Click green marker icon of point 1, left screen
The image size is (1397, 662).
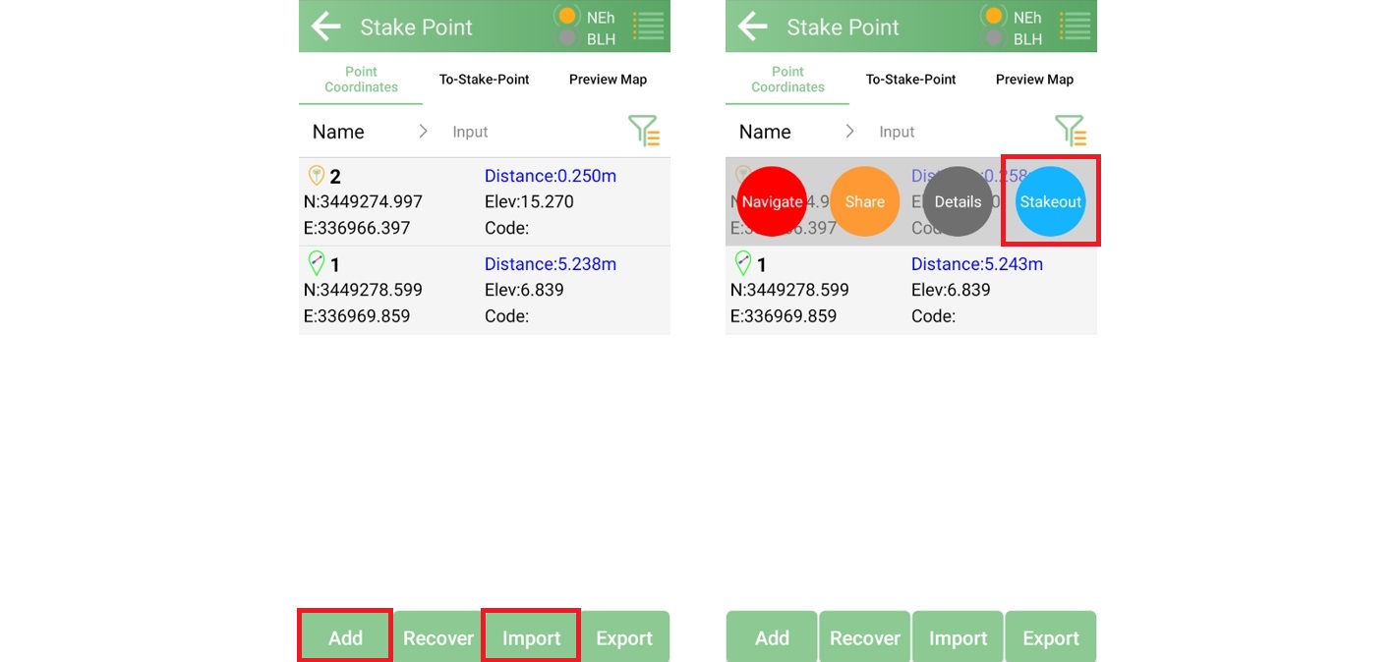pos(317,263)
